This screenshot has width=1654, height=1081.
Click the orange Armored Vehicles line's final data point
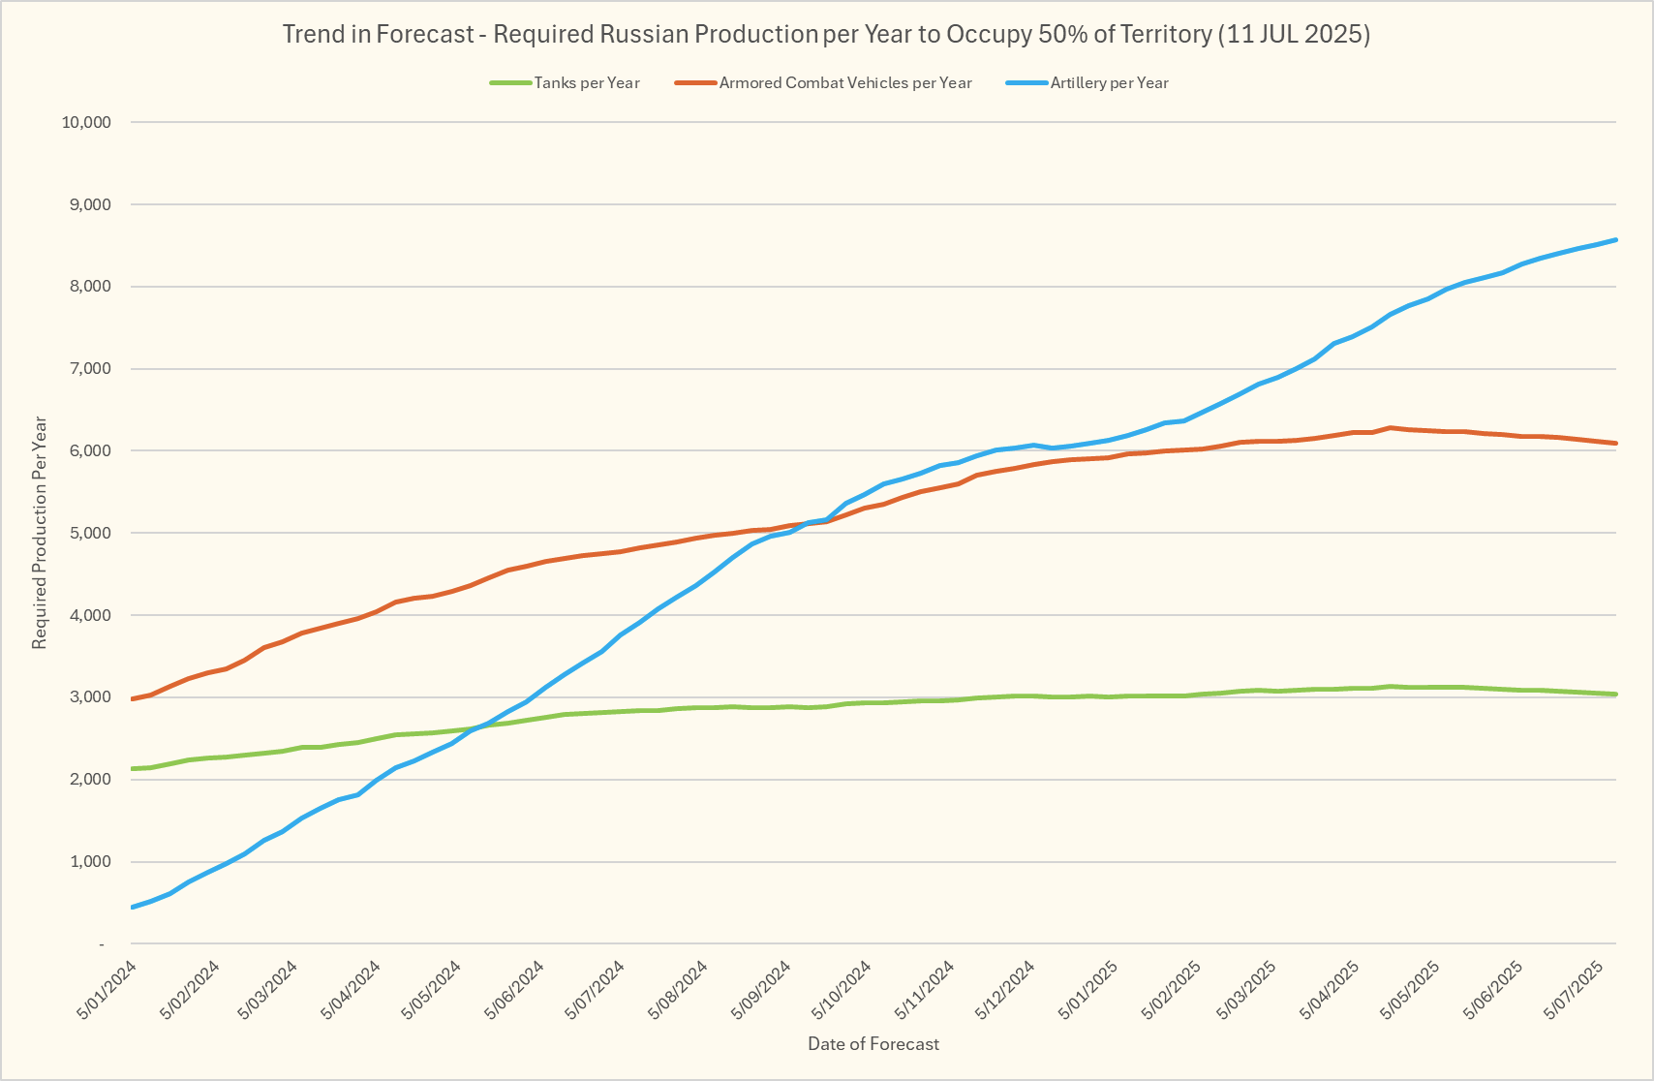(1616, 444)
